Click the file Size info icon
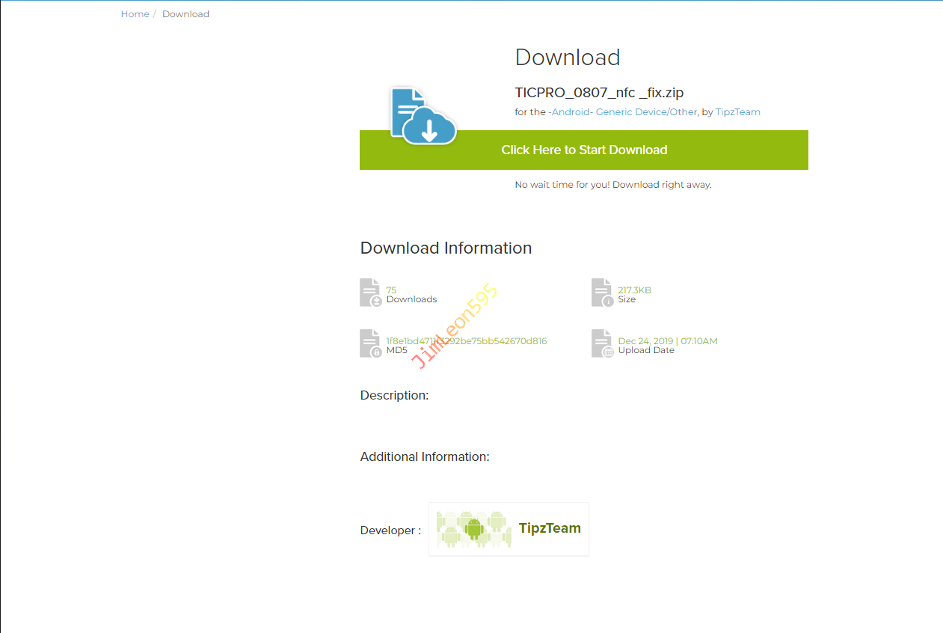The image size is (943, 633). pos(602,293)
